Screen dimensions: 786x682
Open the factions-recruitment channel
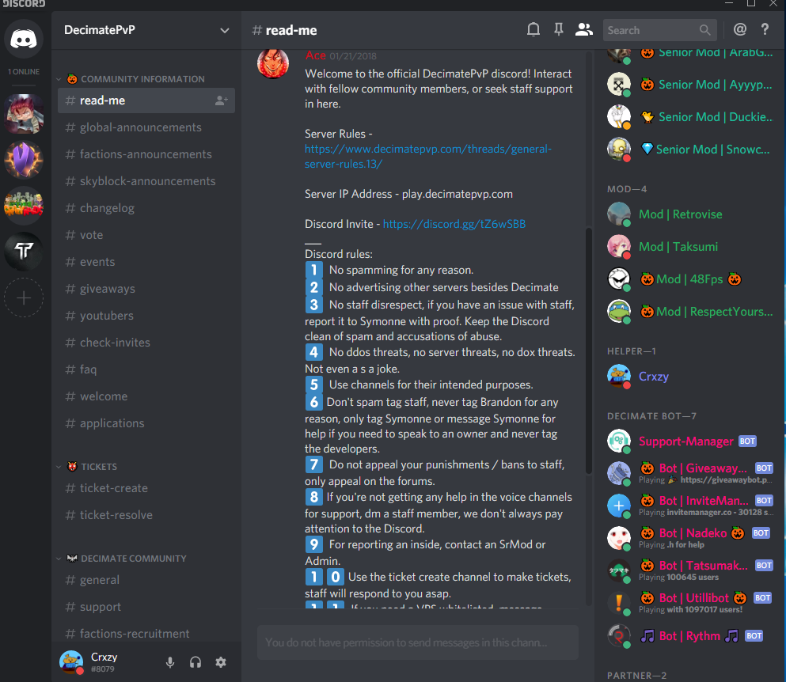[x=146, y=634]
